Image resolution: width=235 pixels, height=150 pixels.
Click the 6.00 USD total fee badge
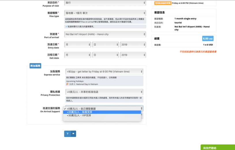[x=208, y=39]
